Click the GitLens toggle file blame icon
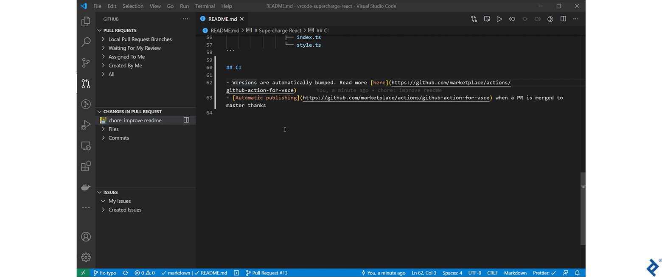The image size is (662, 277). click(550, 19)
